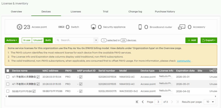This screenshot has height=108, width=221.
Task: Sort by PAYG column header
Action: (x=68, y=71)
